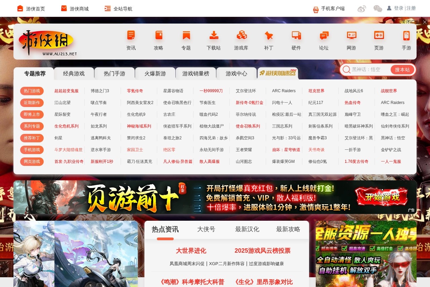
Task: Click the 手机游戏 category button
Action: point(32,150)
